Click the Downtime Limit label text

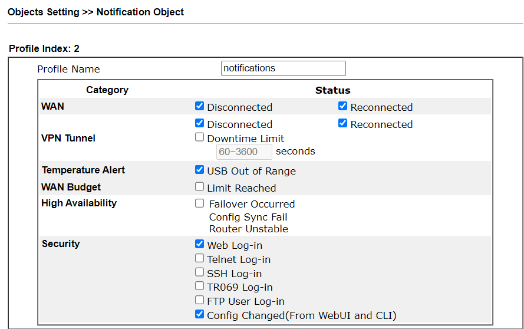tap(246, 139)
